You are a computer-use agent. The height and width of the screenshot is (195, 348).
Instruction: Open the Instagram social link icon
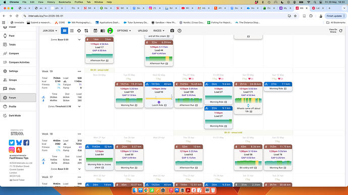pos(12,150)
